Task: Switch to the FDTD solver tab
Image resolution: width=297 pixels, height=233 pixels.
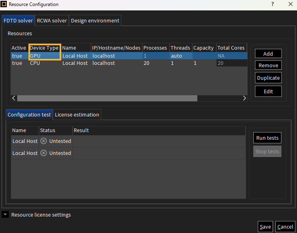Action: pyautogui.click(x=18, y=20)
